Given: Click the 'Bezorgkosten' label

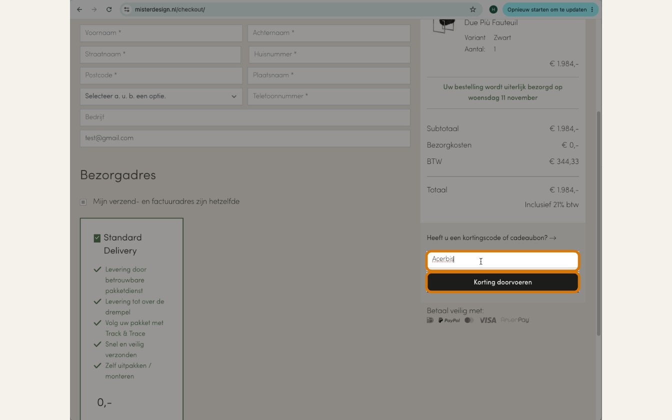Looking at the screenshot, I should pyautogui.click(x=449, y=145).
